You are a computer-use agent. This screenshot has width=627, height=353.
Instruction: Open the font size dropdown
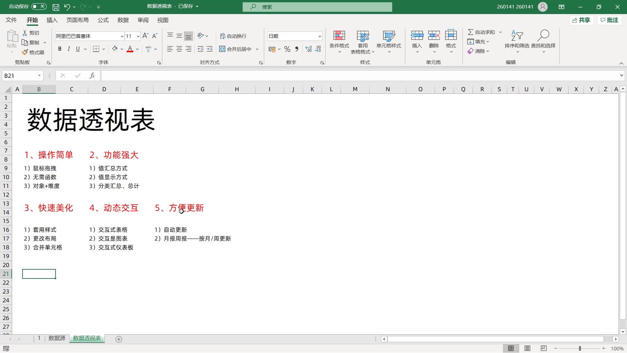138,36
